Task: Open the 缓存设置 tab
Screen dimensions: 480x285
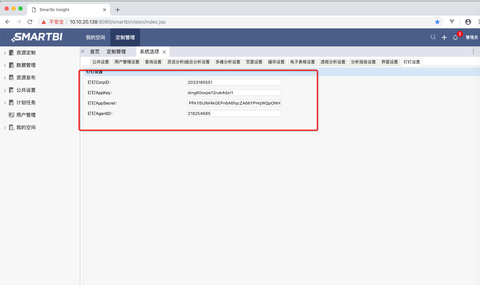Action: (x=276, y=62)
